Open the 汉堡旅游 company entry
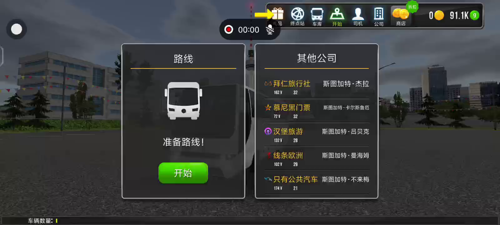 pos(317,135)
